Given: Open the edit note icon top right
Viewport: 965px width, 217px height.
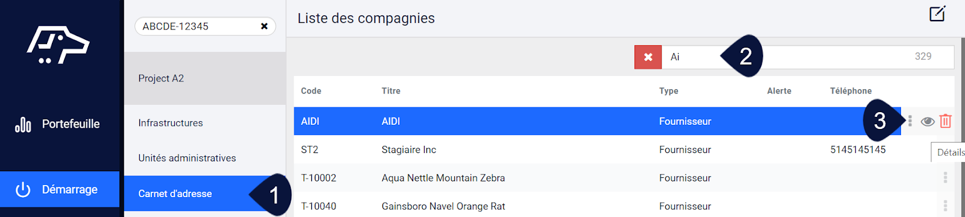Looking at the screenshot, I should click(937, 13).
